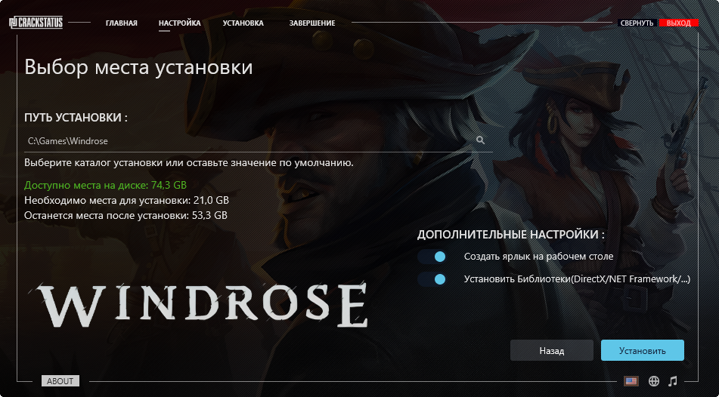Click the US flag language icon
The width and height of the screenshot is (719, 397).
[631, 381]
